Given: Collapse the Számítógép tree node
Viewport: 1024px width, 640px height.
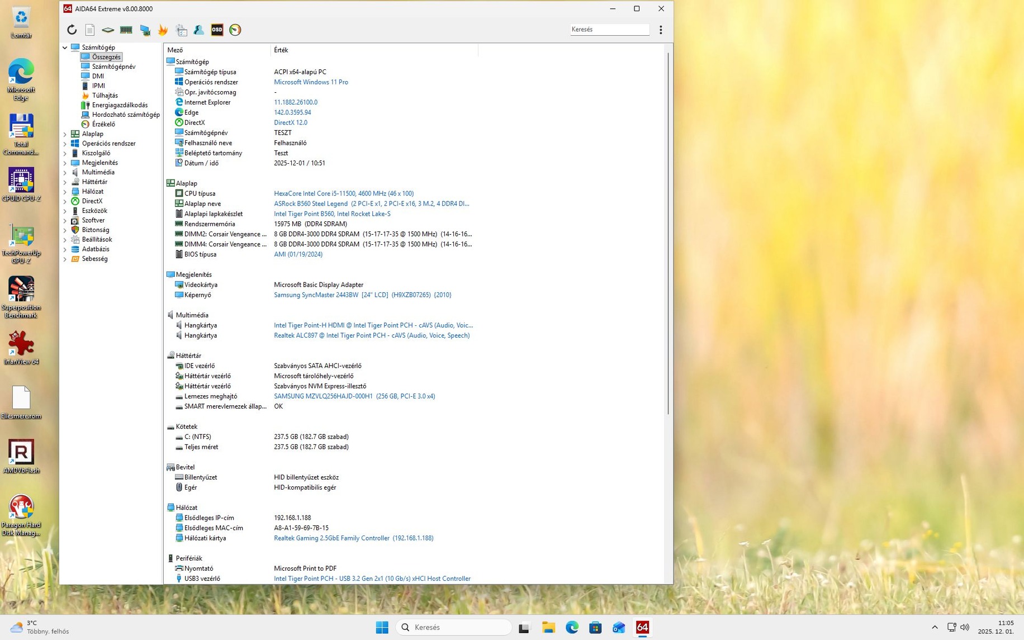Looking at the screenshot, I should click(65, 48).
